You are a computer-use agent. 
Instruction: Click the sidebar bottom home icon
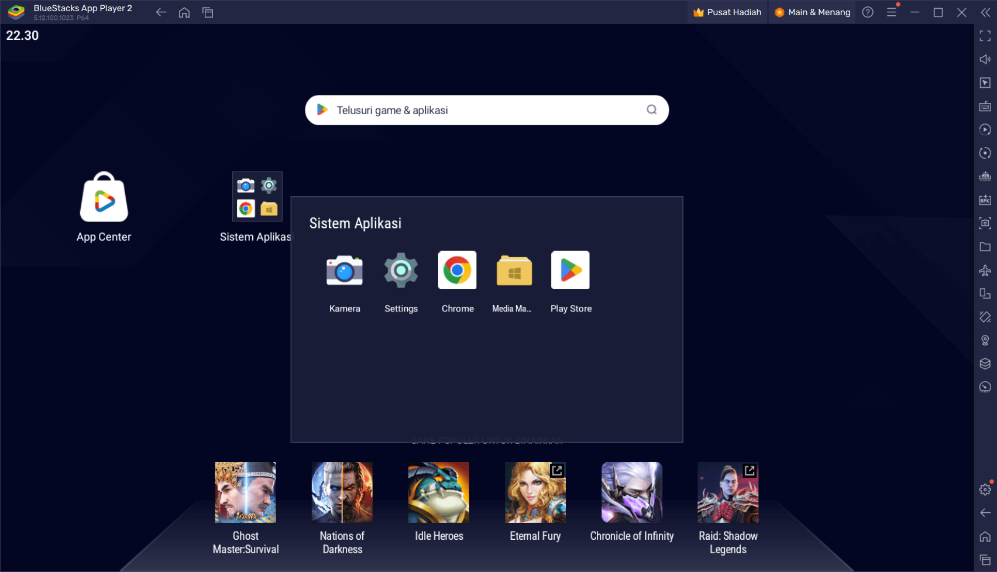tap(985, 536)
